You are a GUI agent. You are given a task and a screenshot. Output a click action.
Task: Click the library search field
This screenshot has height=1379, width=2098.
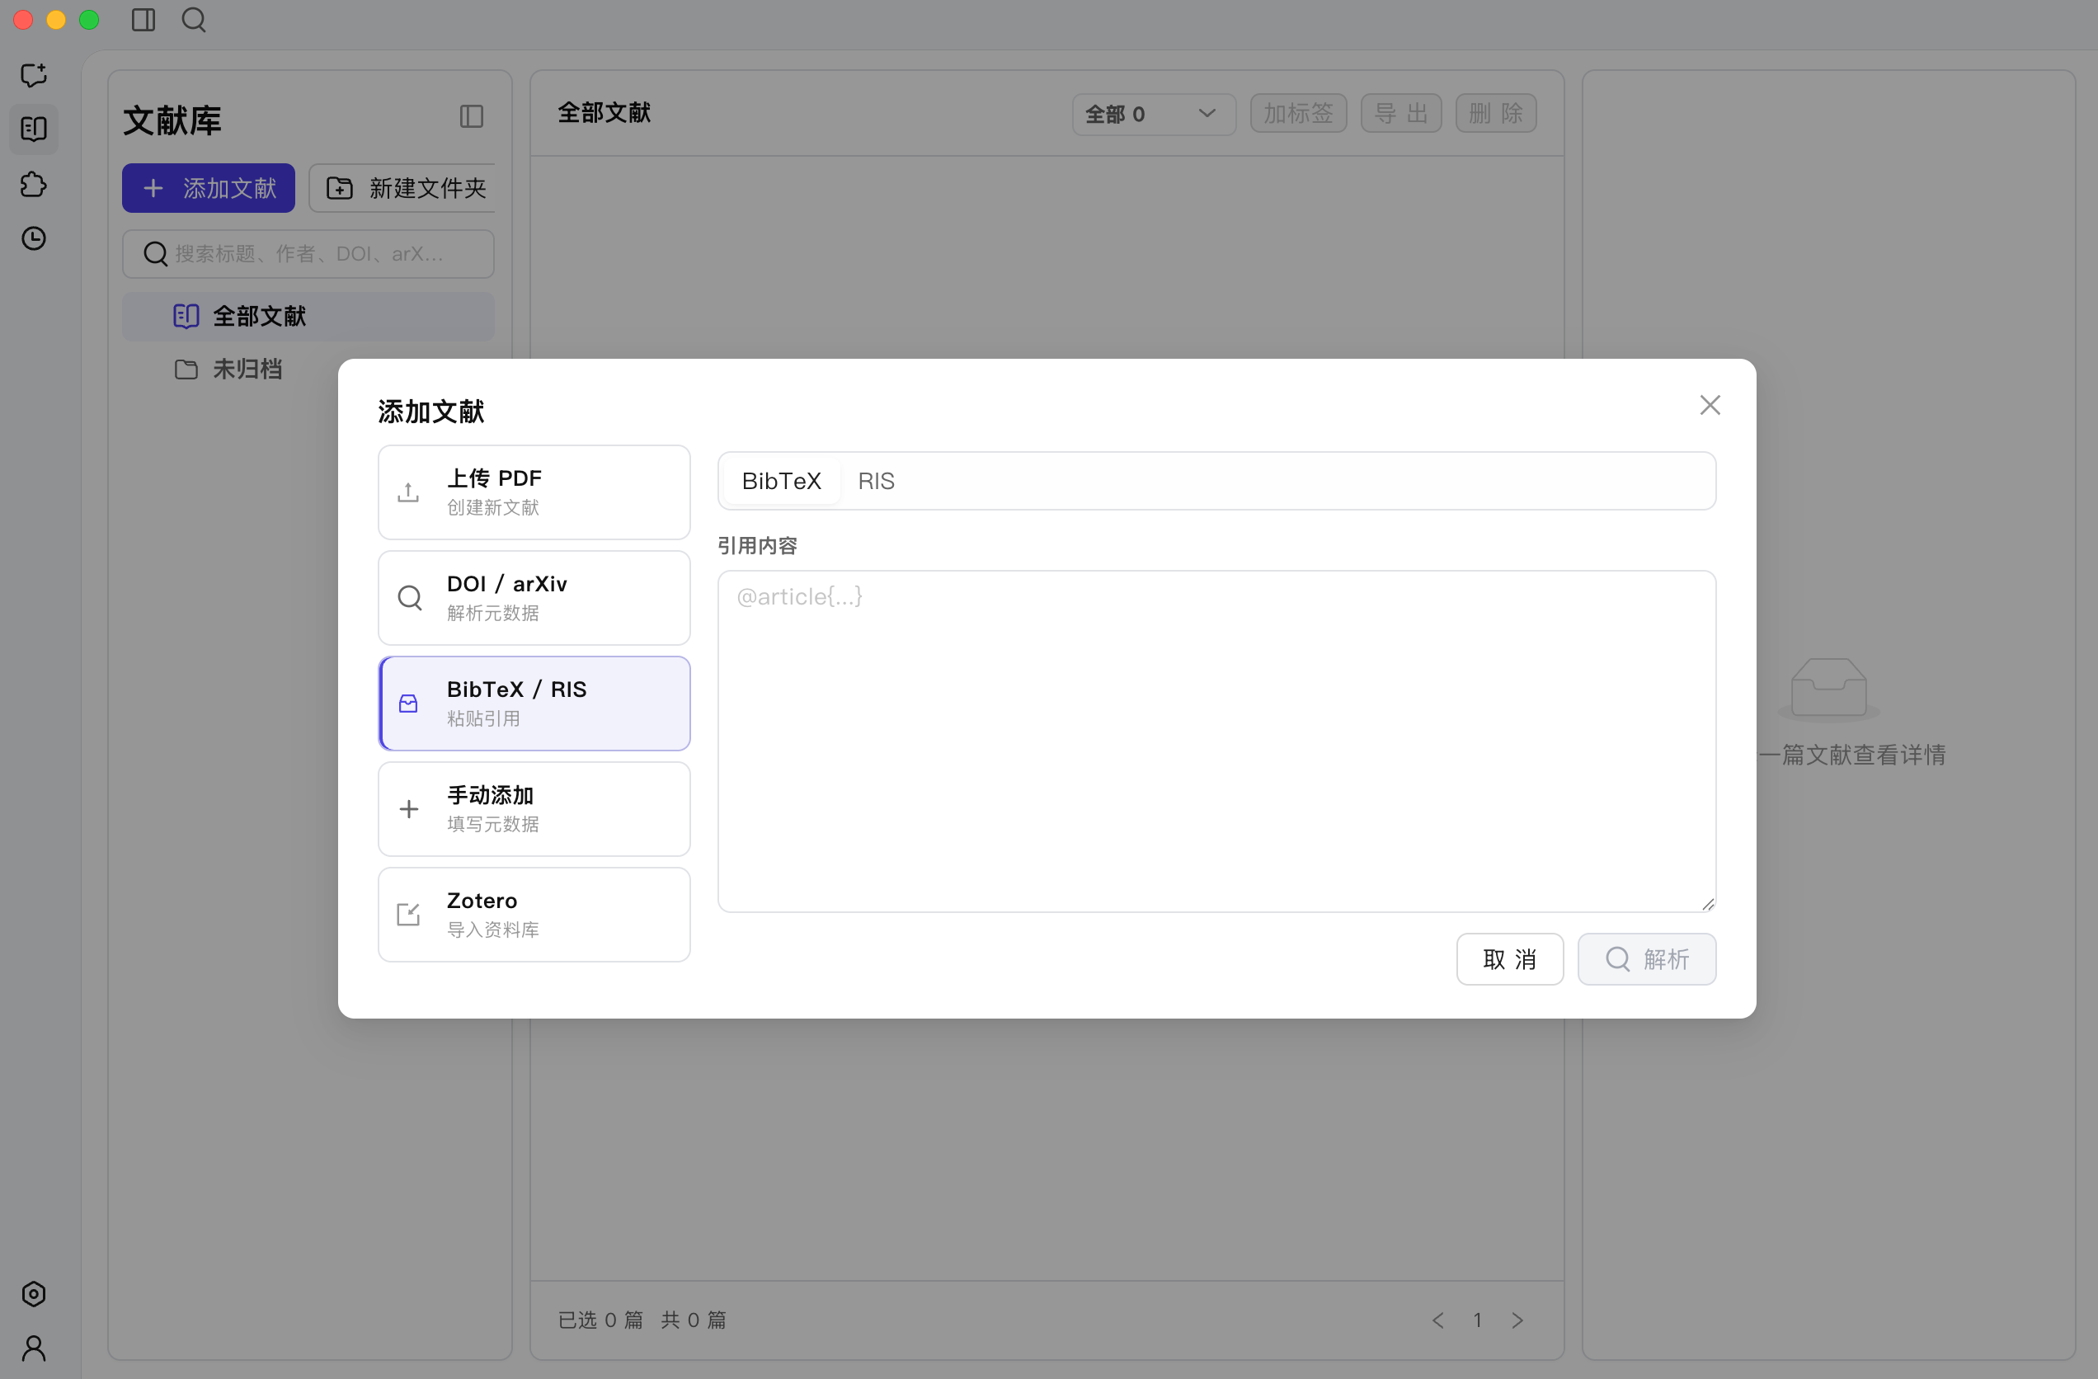[x=308, y=254]
